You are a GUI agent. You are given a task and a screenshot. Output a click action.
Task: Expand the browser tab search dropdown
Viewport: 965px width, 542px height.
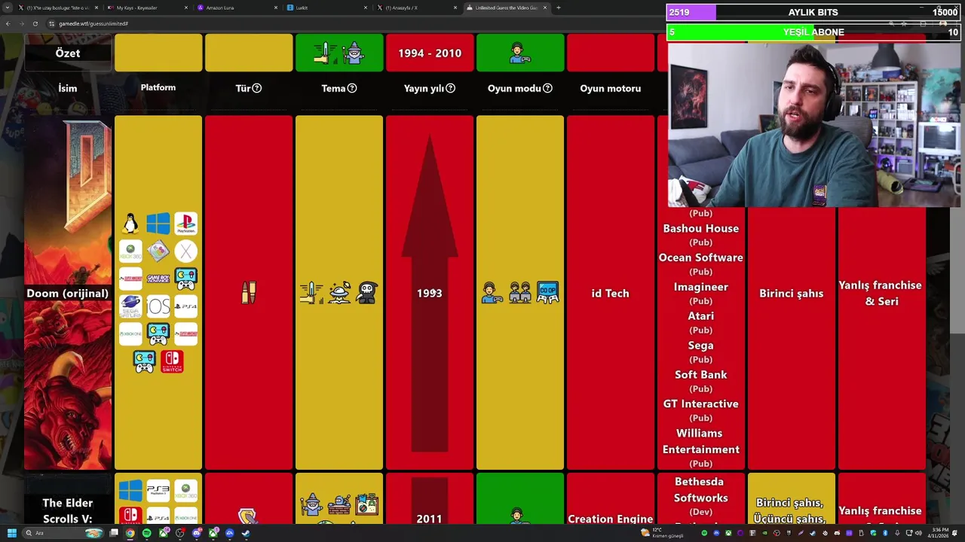click(x=8, y=8)
